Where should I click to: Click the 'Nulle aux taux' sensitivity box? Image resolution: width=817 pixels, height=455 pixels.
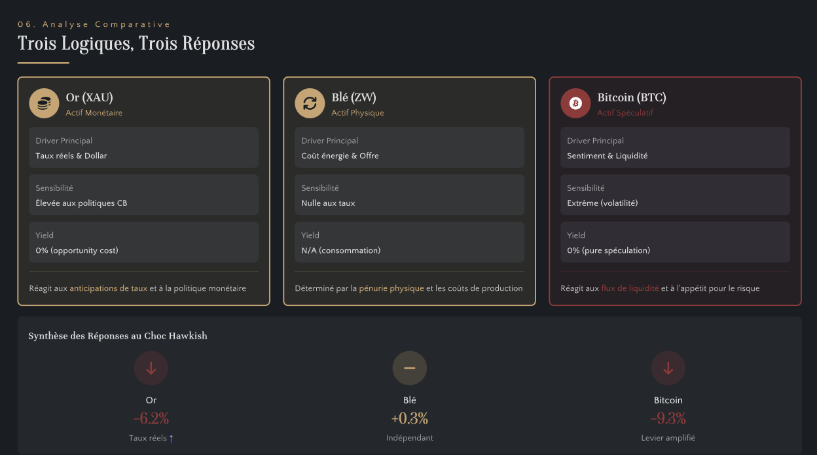pos(409,195)
